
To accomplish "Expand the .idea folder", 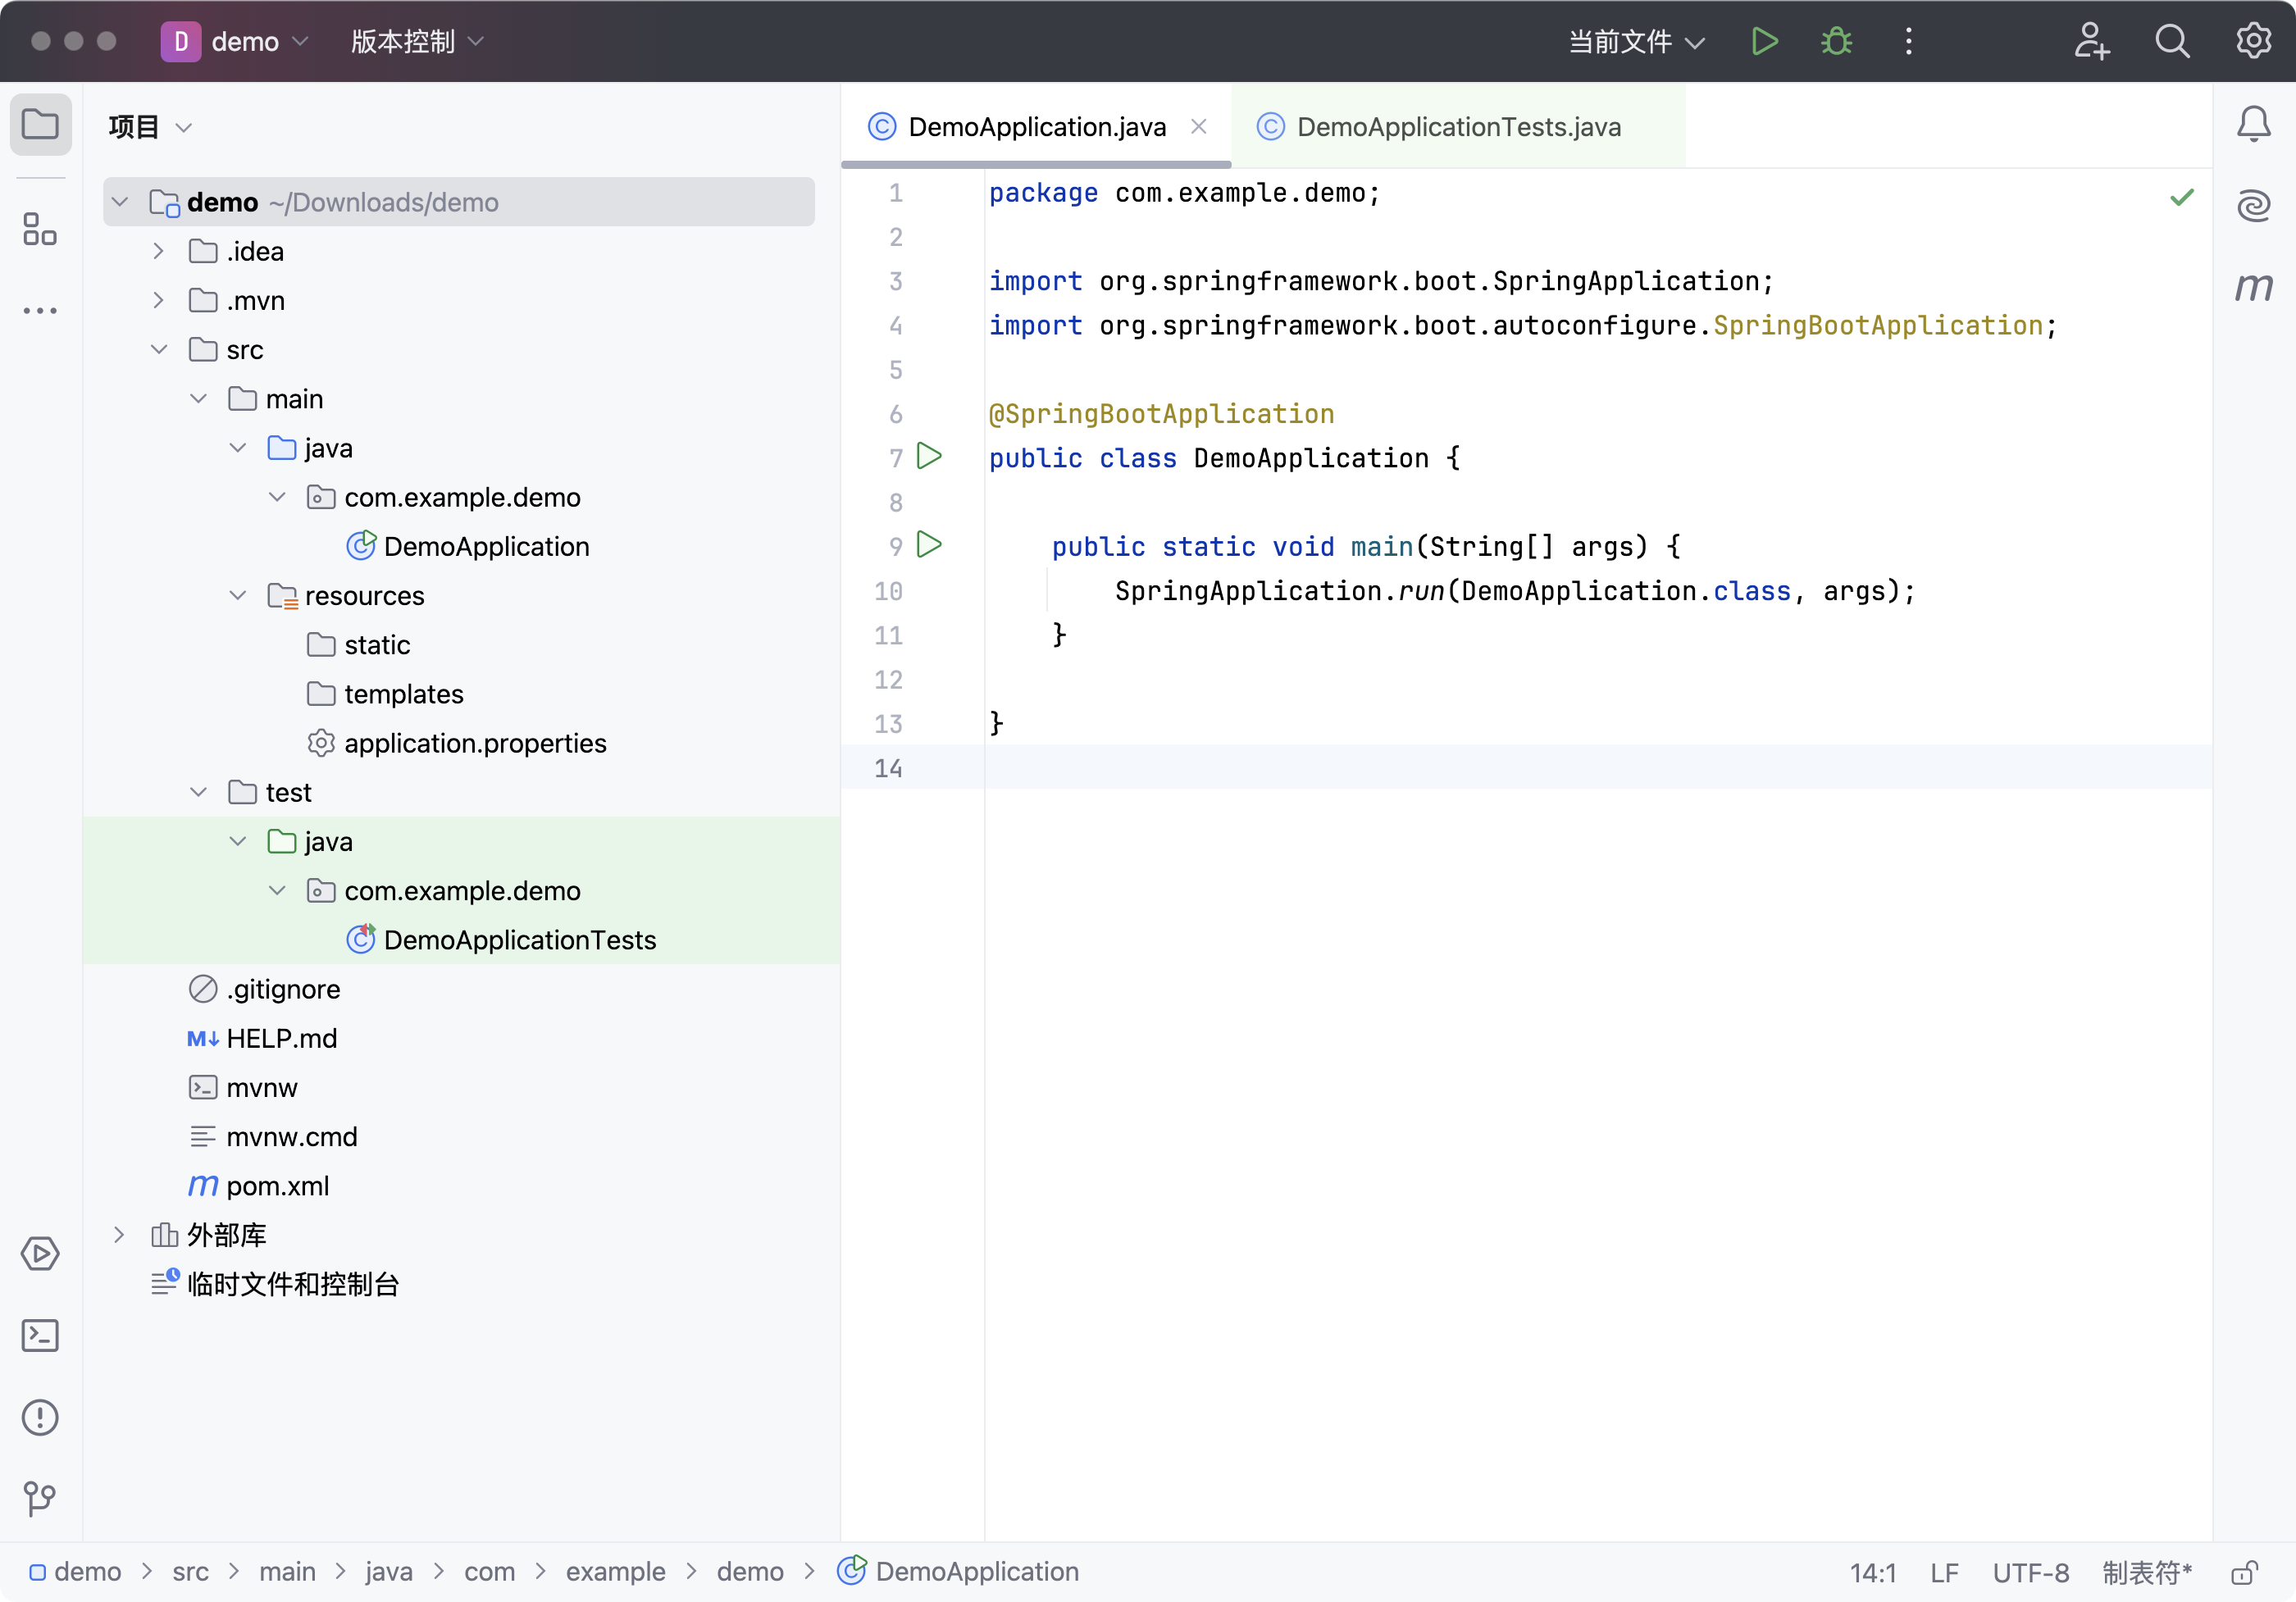I will coord(158,251).
